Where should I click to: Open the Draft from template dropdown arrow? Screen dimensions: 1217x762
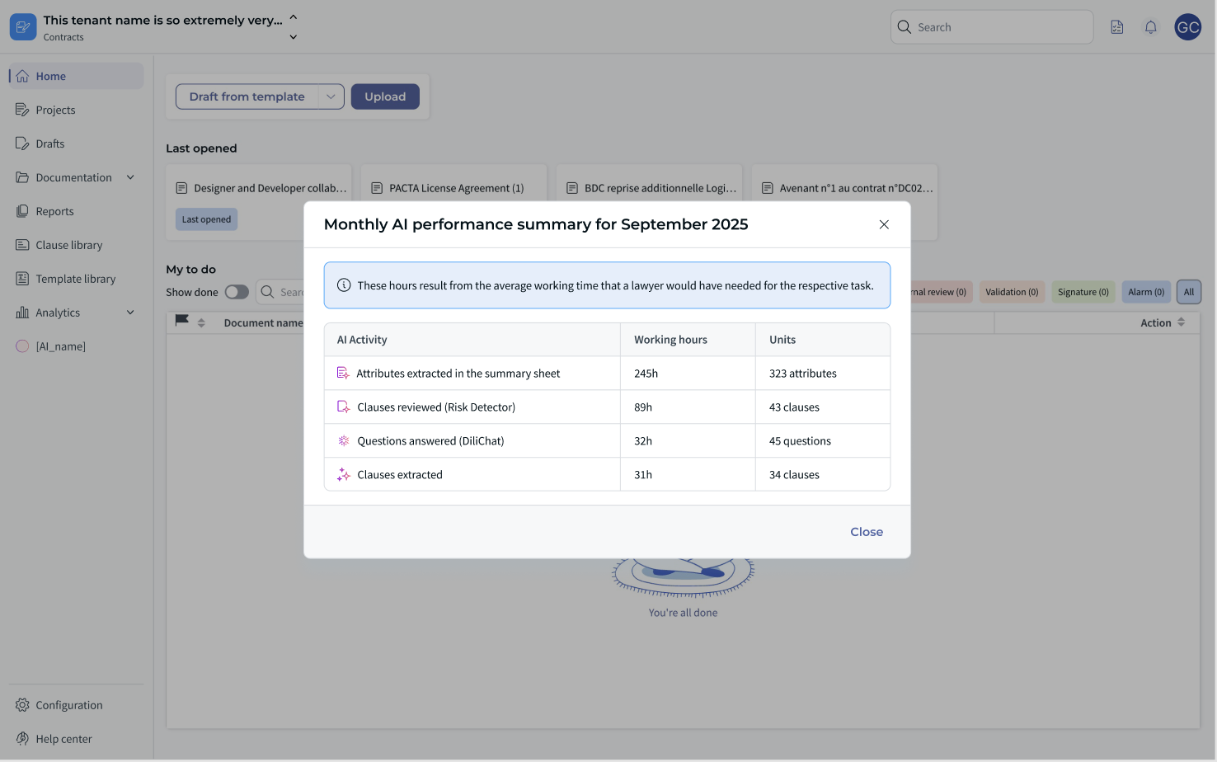click(331, 96)
